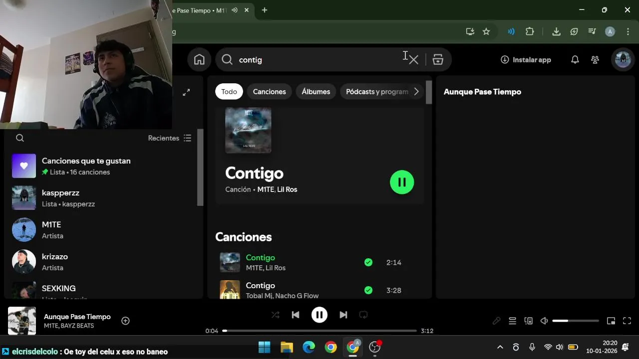
Task: Open Windows Start menu
Action: [265, 347]
